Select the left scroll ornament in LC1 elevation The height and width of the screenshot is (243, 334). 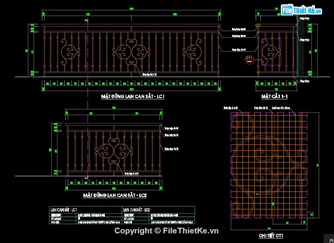[x=70, y=53]
